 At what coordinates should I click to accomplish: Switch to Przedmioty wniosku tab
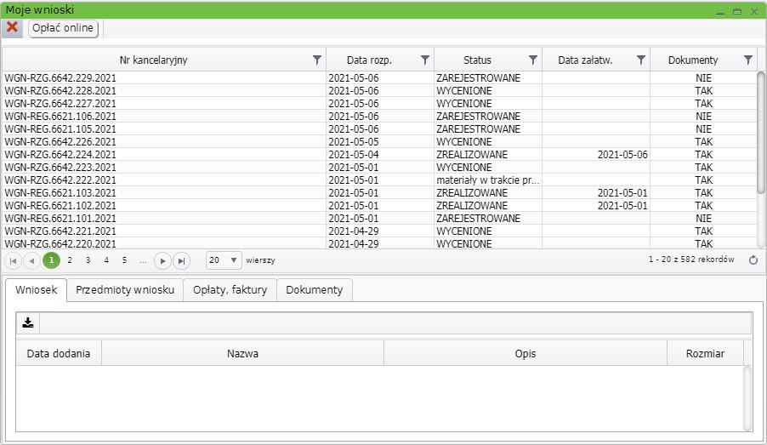tap(125, 290)
